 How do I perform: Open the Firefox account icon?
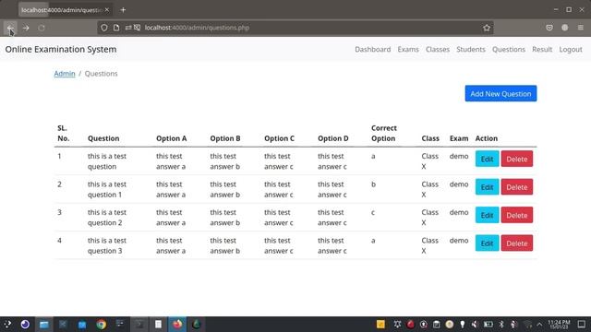(x=564, y=28)
